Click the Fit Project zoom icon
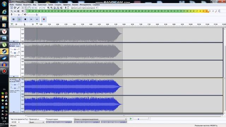 pyautogui.click(x=58, y=8)
